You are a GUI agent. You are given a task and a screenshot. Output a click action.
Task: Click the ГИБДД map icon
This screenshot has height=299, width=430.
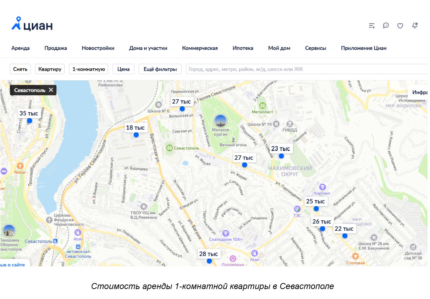290,124
